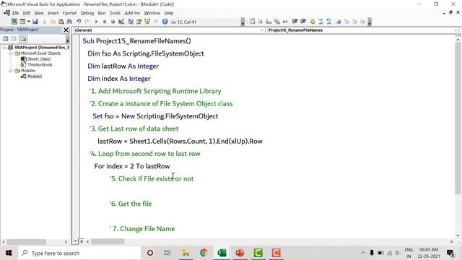Click the code window horizontal scrollbar thumb
Image resolution: width=462 pixels, height=260 pixels.
[108, 241]
